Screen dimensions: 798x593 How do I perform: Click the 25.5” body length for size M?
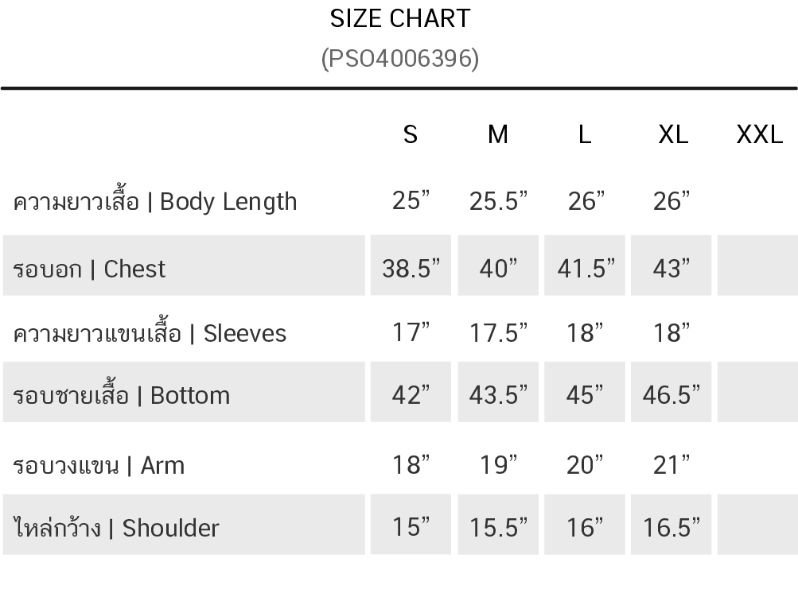point(498,202)
